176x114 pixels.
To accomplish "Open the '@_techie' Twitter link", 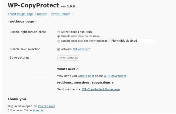I will click(38, 110).
